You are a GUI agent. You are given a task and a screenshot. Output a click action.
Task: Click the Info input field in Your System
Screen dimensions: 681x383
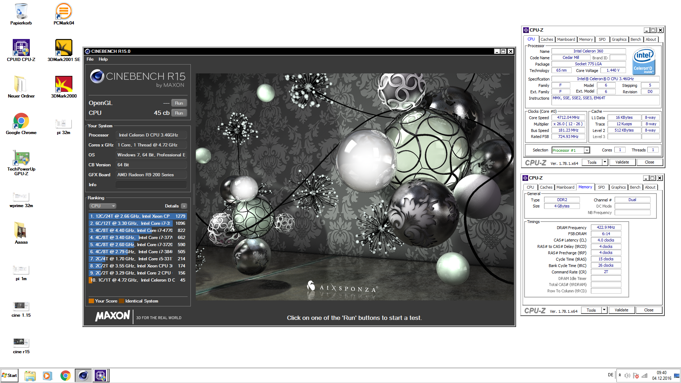coord(151,185)
